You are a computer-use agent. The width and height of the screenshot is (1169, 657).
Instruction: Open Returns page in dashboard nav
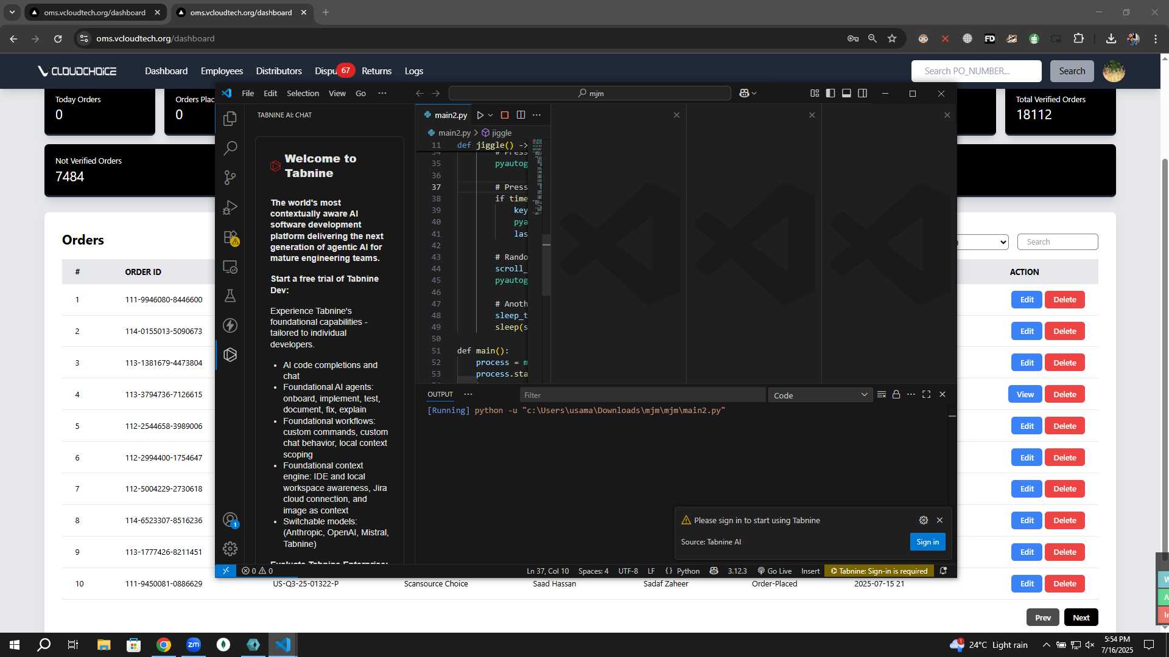[376, 71]
